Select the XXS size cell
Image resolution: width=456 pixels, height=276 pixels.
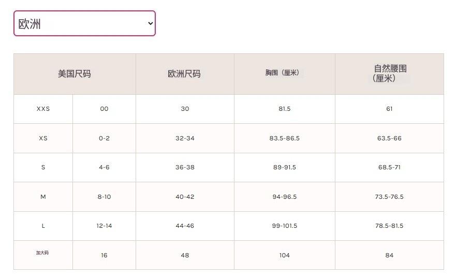pos(43,109)
